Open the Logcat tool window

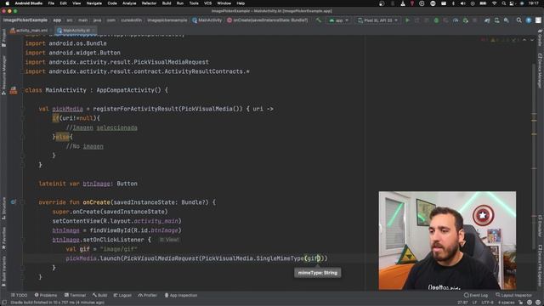coord(122,295)
